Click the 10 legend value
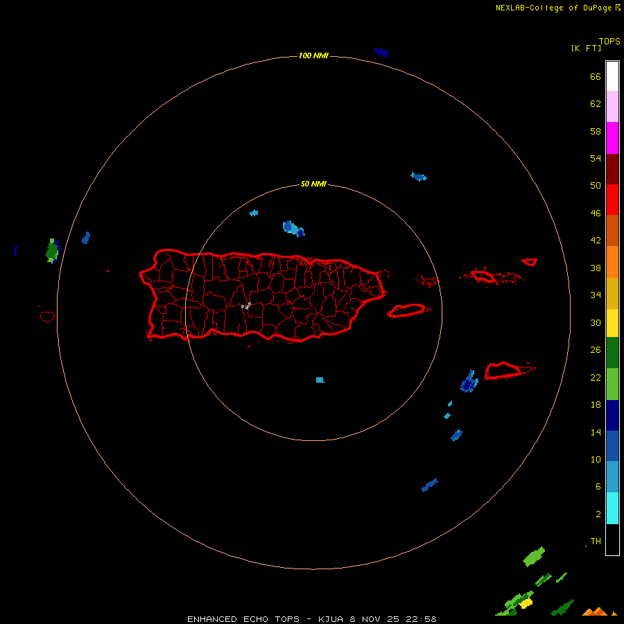 tap(596, 459)
